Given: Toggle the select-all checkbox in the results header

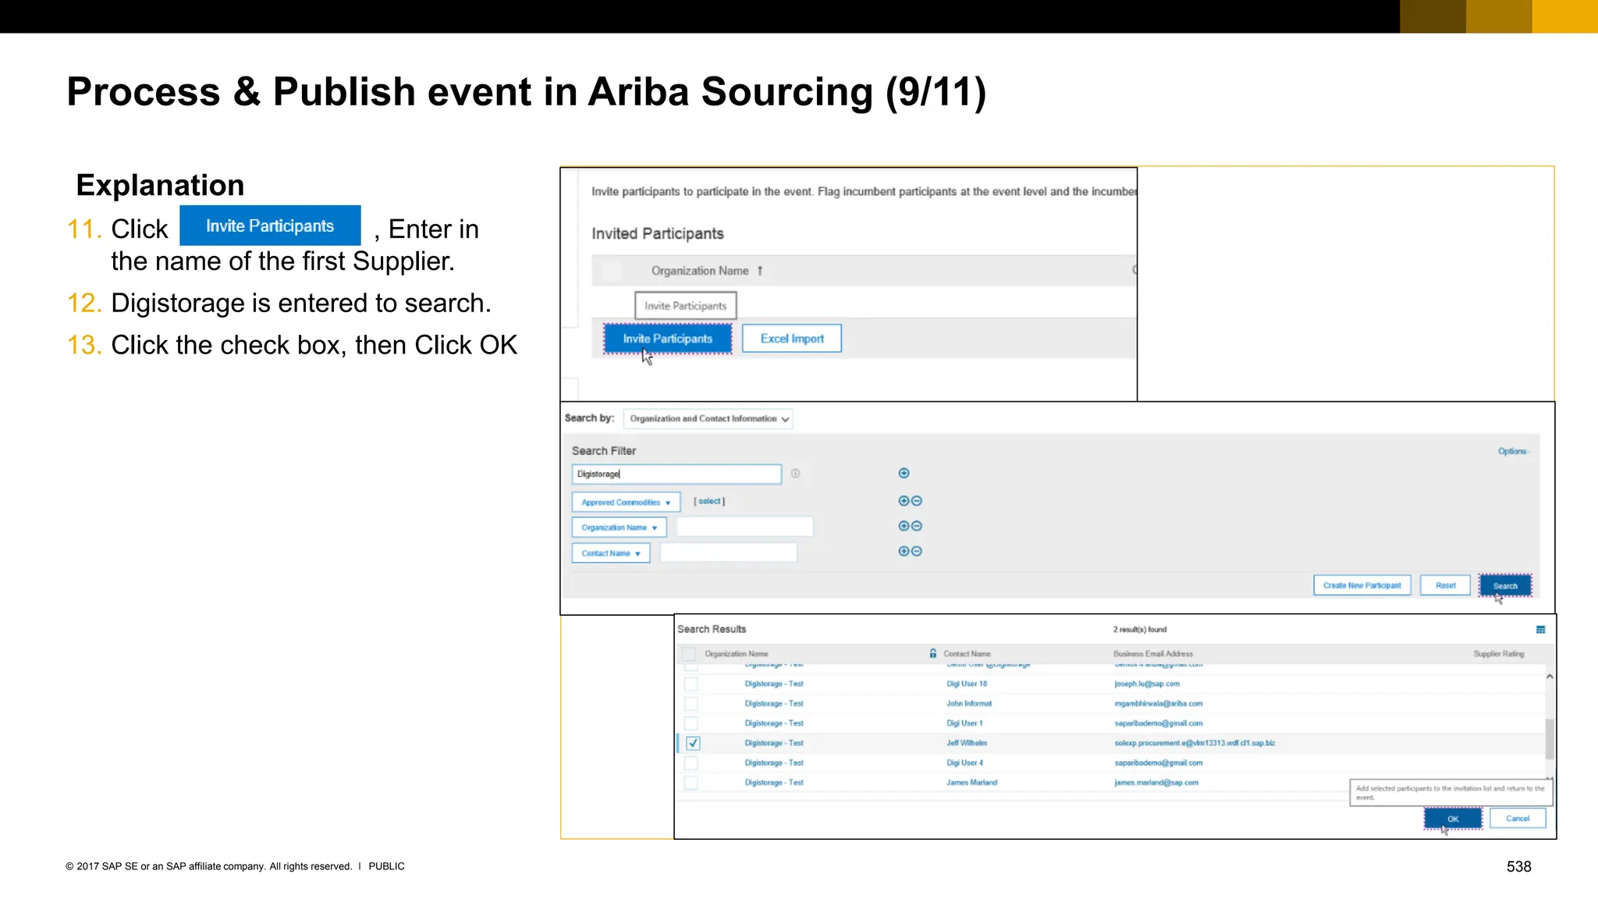Looking at the screenshot, I should tap(688, 654).
